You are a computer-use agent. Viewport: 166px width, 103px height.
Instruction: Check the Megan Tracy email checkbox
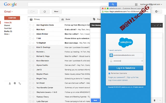[30, 79]
